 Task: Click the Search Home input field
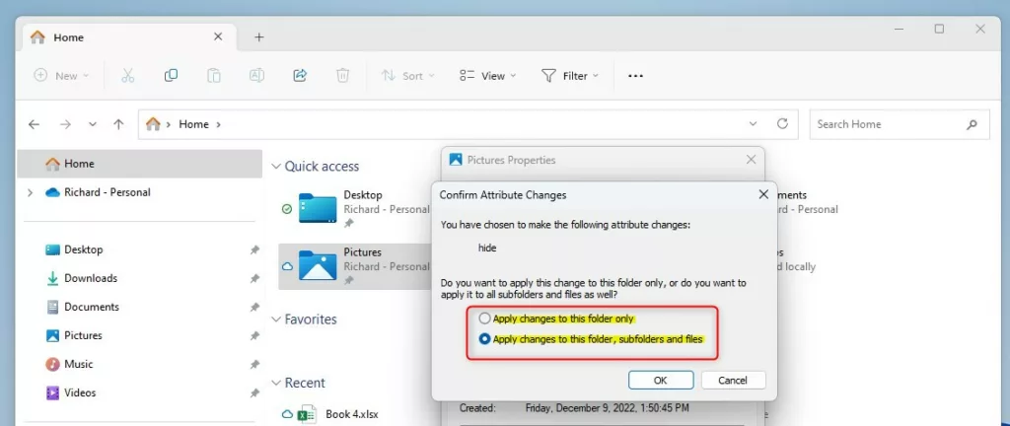pos(900,125)
